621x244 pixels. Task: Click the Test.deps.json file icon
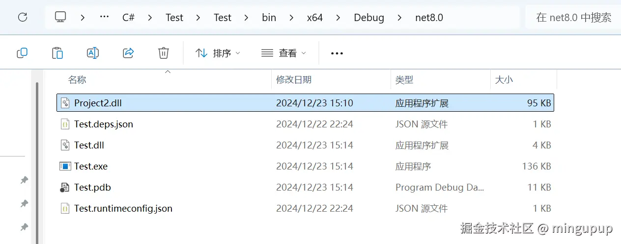[65, 124]
